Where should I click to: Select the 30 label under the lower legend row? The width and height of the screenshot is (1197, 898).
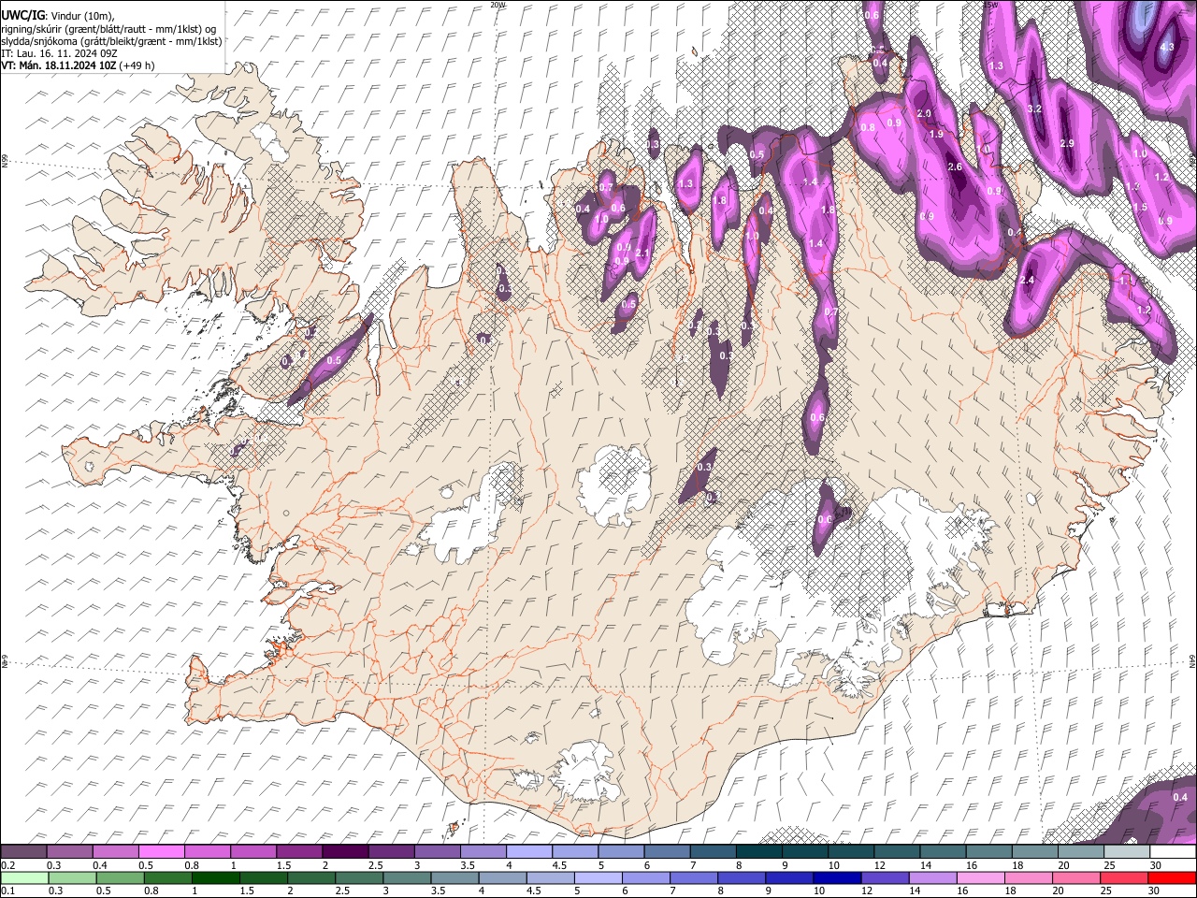(x=1156, y=891)
